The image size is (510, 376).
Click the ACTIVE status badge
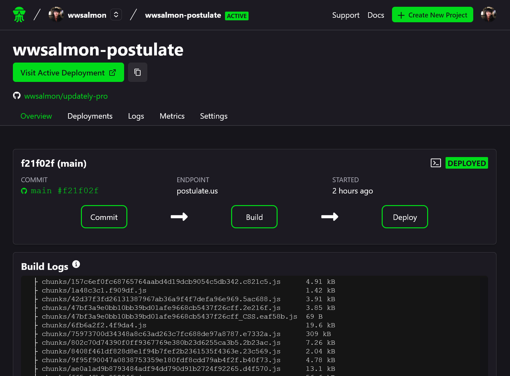pyautogui.click(x=237, y=16)
